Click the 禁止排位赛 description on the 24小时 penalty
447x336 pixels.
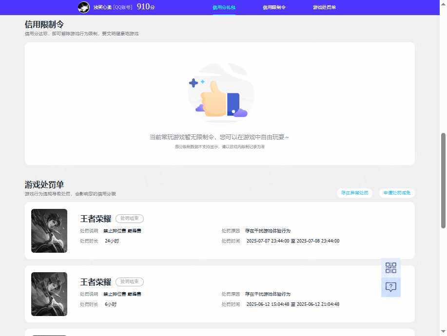coord(122,231)
